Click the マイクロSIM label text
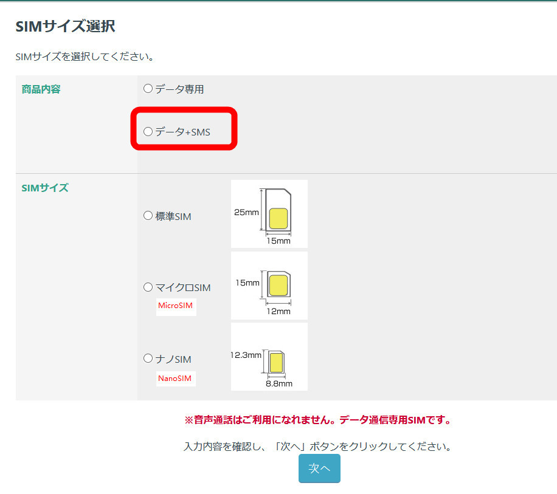 tap(183, 287)
